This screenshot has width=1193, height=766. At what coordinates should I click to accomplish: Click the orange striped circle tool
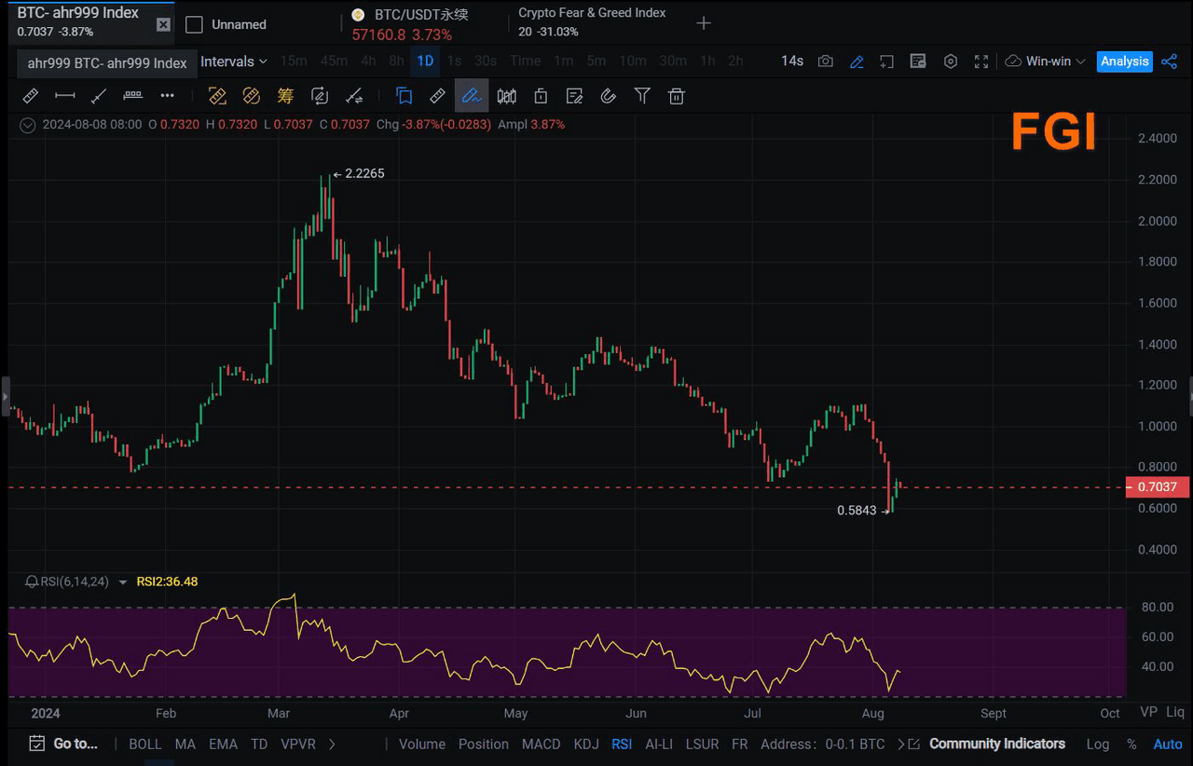pyautogui.click(x=251, y=96)
